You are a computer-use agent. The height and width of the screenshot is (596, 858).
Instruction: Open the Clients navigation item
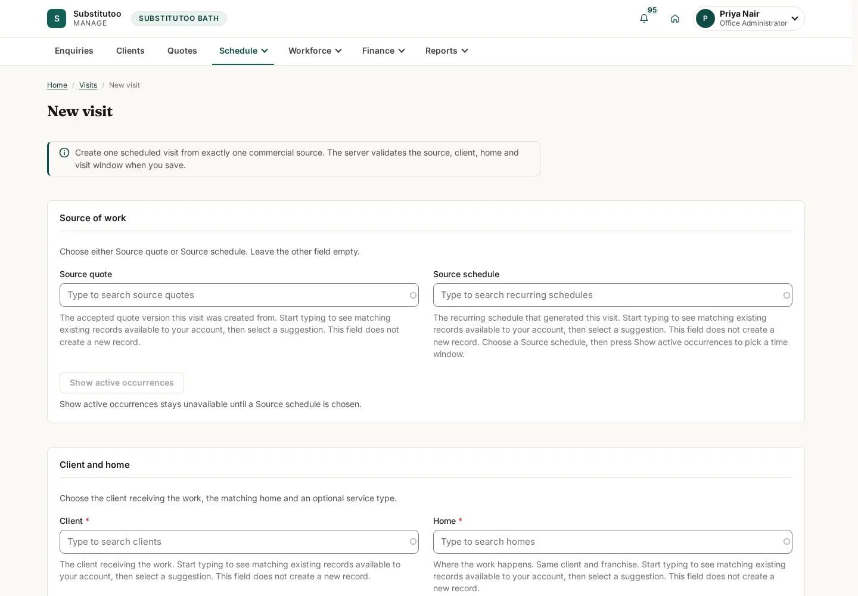[x=130, y=51]
